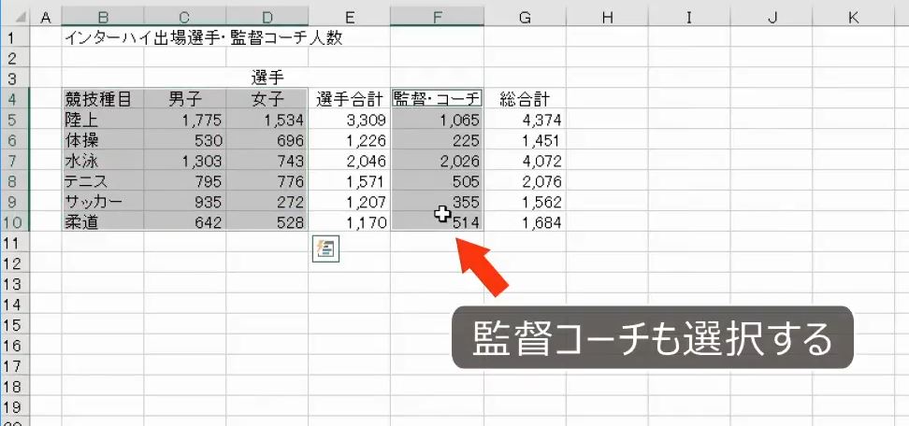
Task: Select row 4 header
Action: [x=16, y=98]
